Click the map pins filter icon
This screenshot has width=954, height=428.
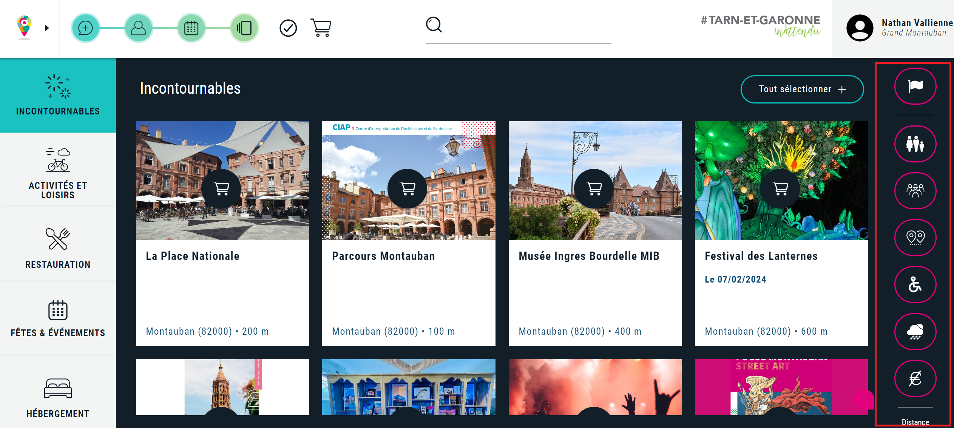pos(915,238)
